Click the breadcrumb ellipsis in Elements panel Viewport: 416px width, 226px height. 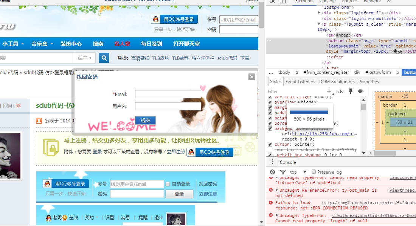click(271, 72)
